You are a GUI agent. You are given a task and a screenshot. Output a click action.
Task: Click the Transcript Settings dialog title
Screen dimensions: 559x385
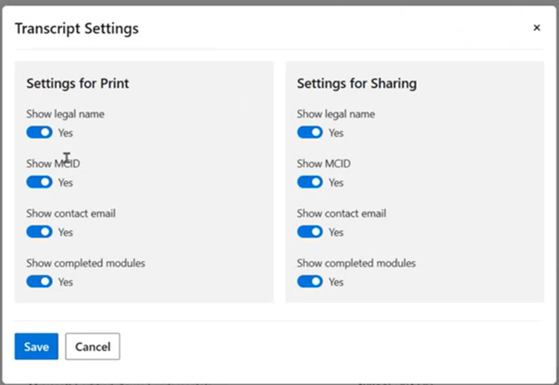pos(76,28)
